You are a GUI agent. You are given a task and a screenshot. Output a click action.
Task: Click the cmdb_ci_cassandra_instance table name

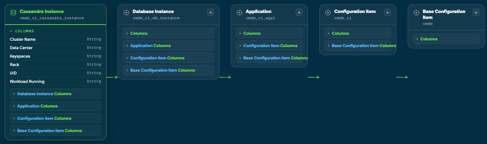[x=52, y=18]
